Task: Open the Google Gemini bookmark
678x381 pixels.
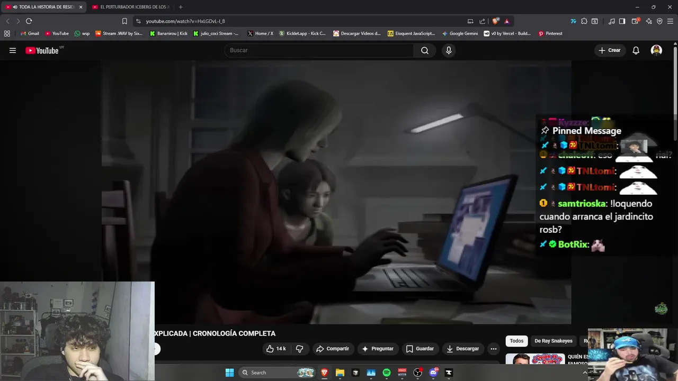Action: click(460, 33)
